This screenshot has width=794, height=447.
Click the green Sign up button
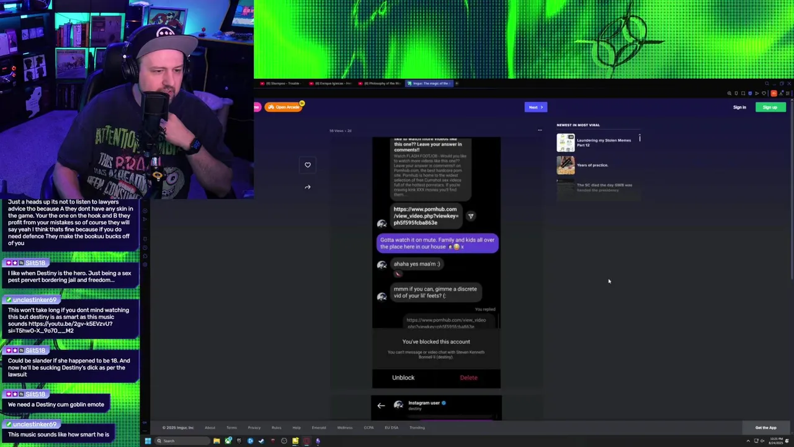[770, 107]
